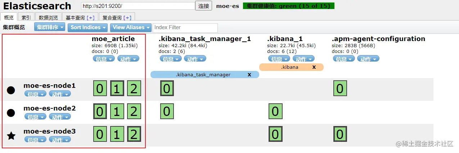This screenshot has height=153, width=459.
Task: Select the orange .kibana alias bar
Action: [x=291, y=67]
